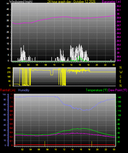Click the "180" wind direction axis value
The width and height of the screenshot is (128, 153).
[9, 77]
